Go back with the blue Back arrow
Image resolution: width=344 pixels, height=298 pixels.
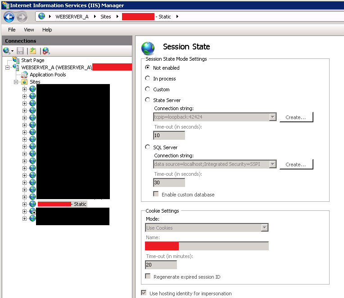pos(9,17)
